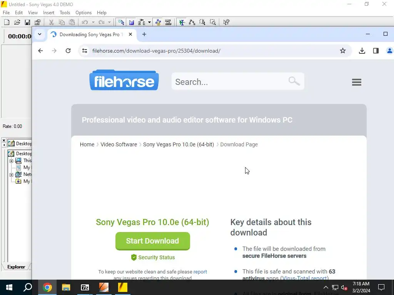The width and height of the screenshot is (394, 295).
Task: Open Windows taskbar search
Action: [x=28, y=287]
